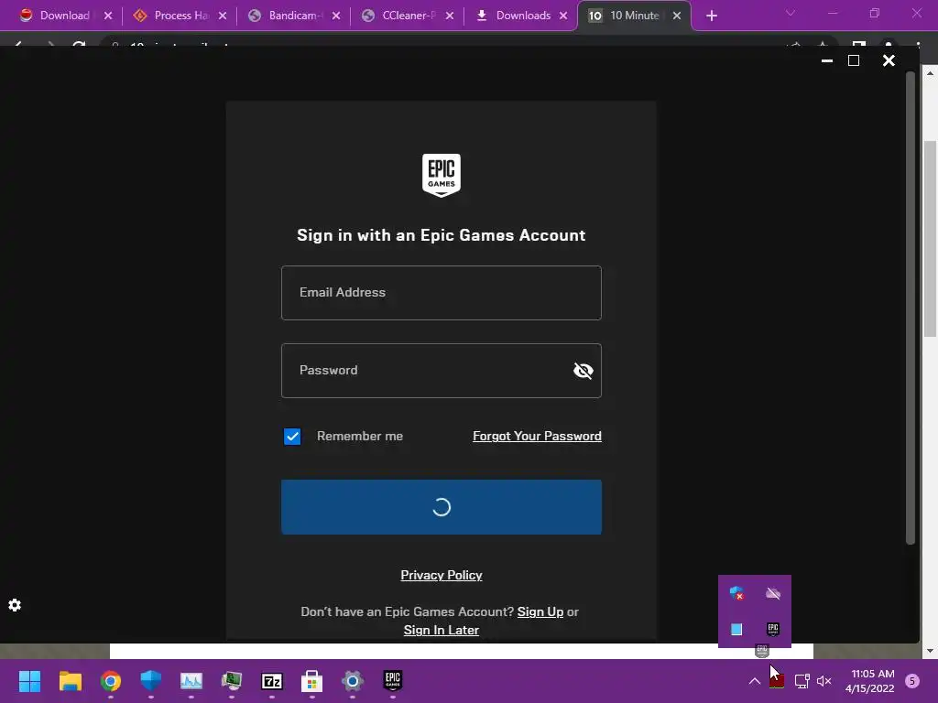Collapse the hidden tray icons chevron
938x703 pixels.
(755, 681)
